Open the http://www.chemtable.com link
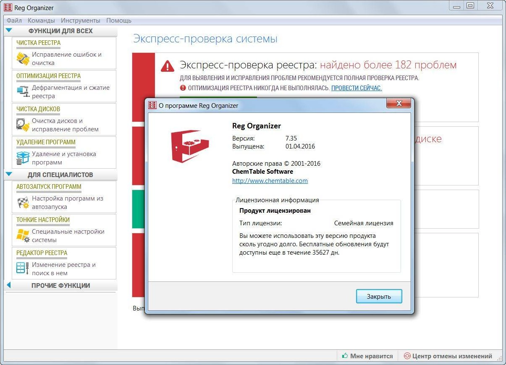The height and width of the screenshot is (365, 506). pyautogui.click(x=270, y=181)
